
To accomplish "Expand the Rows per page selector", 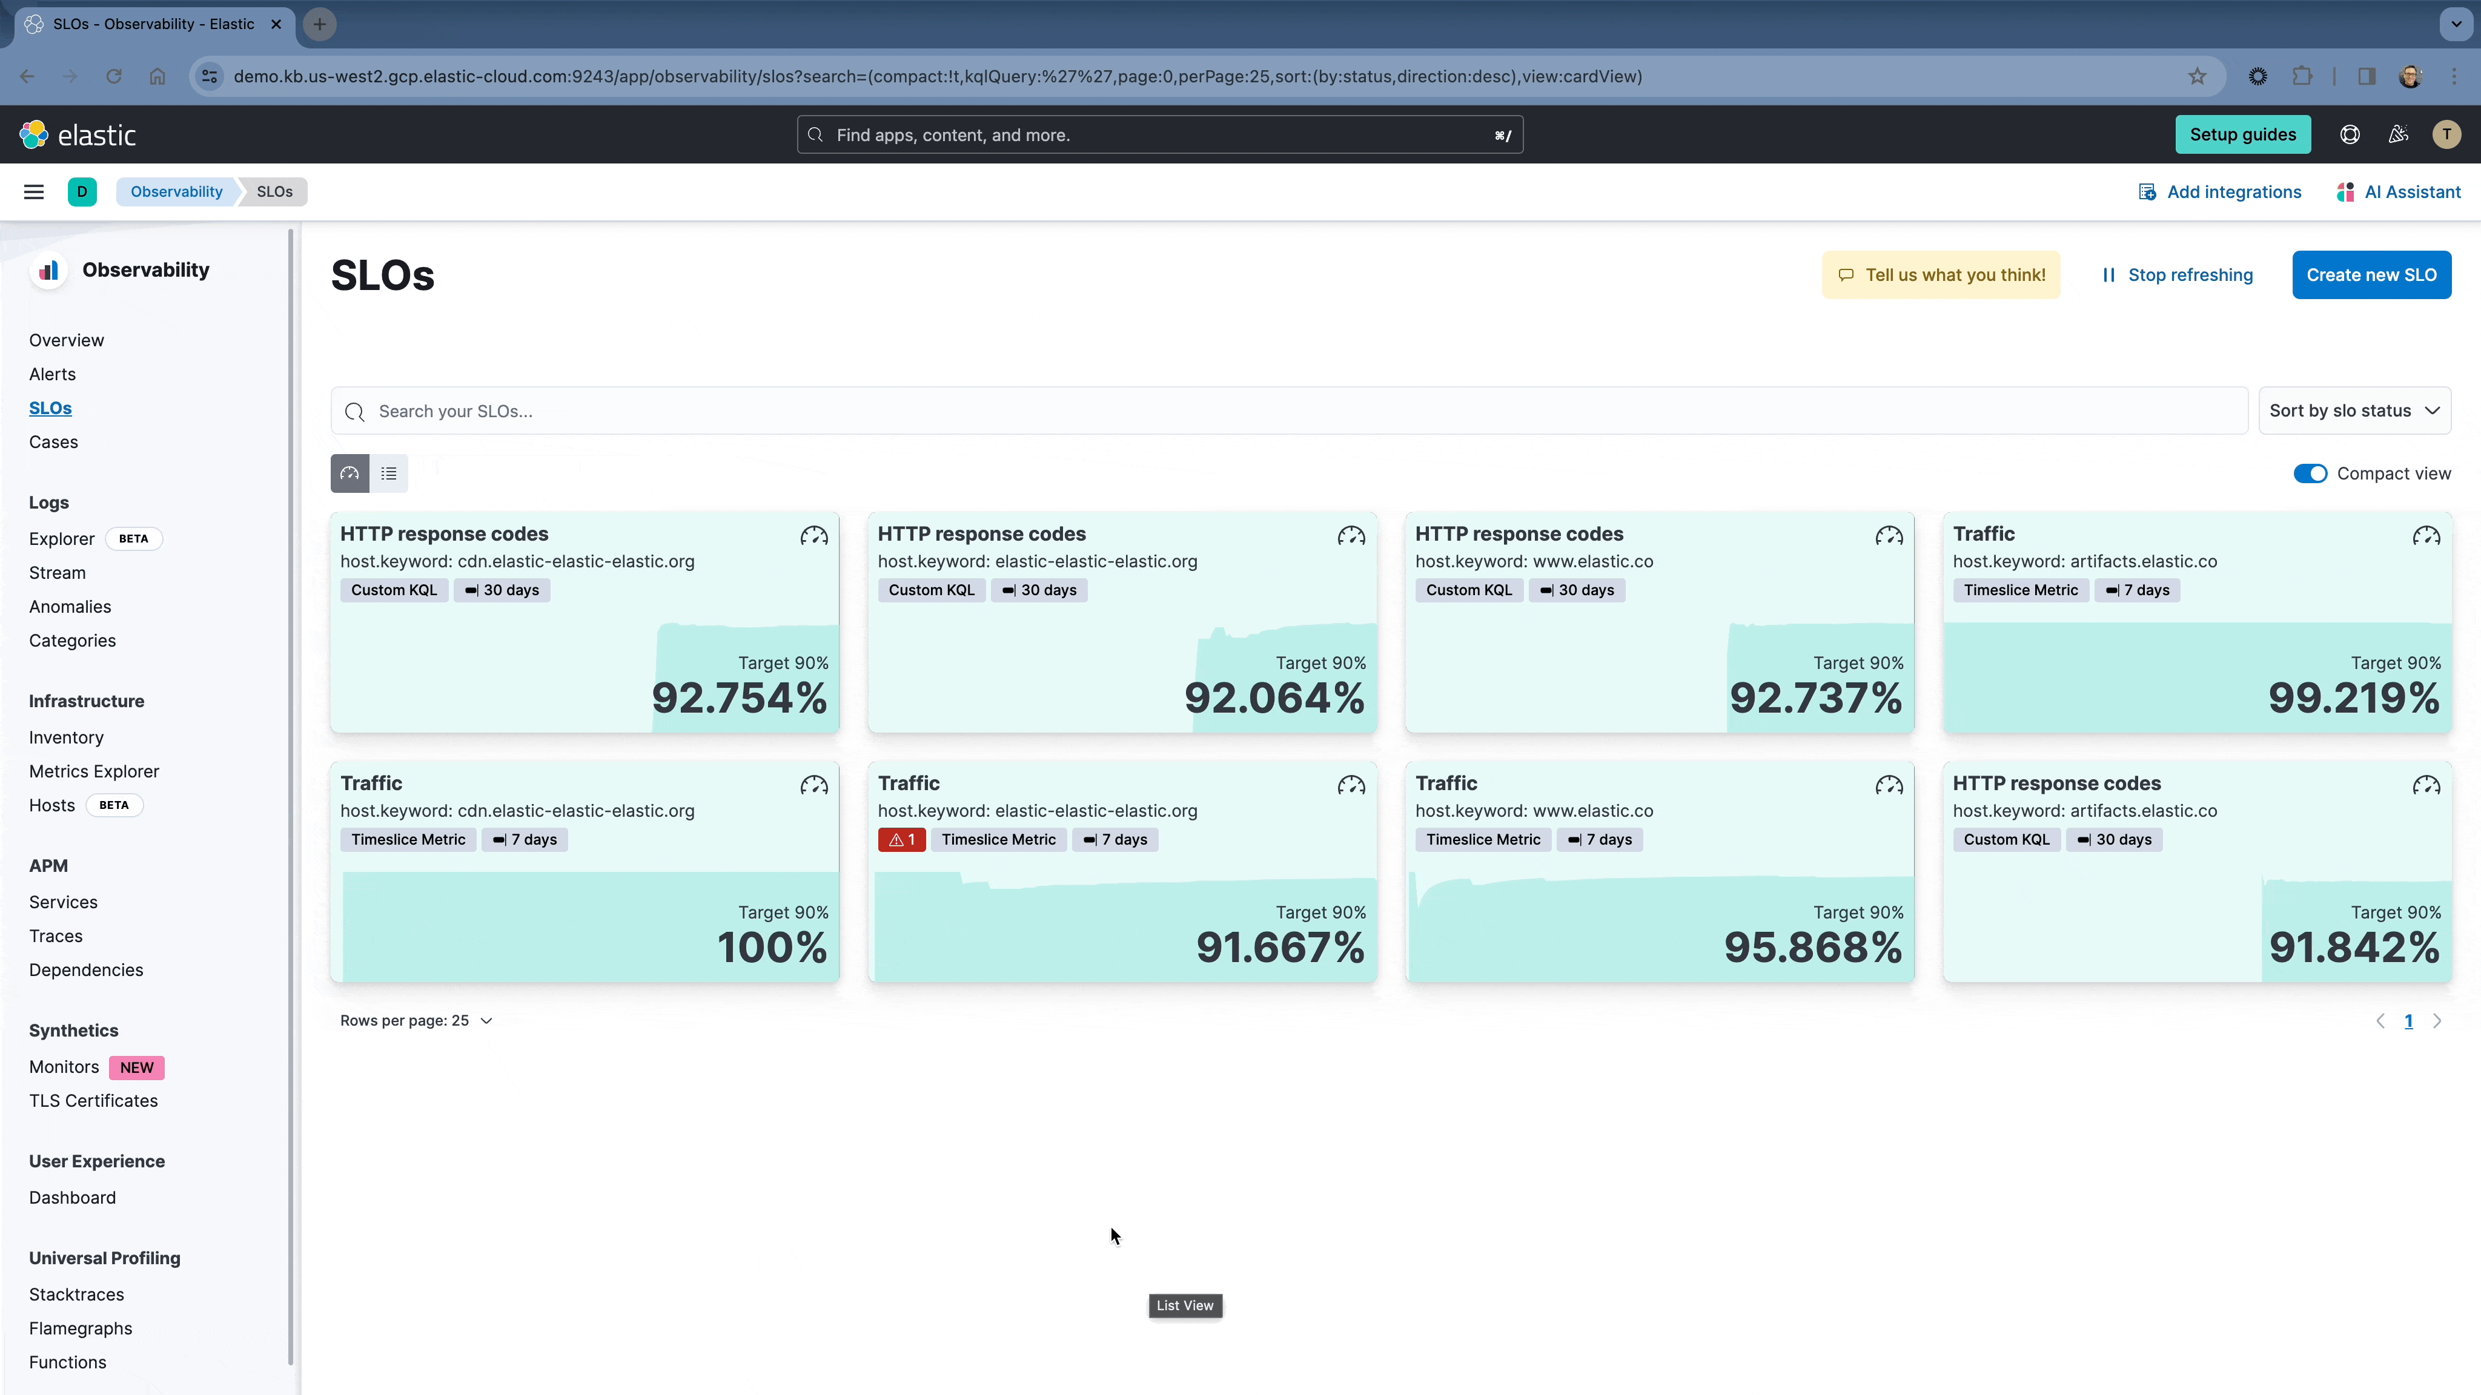I will point(416,1020).
